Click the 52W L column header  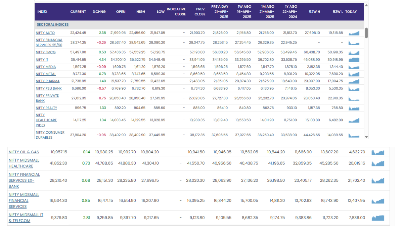tap(338, 12)
